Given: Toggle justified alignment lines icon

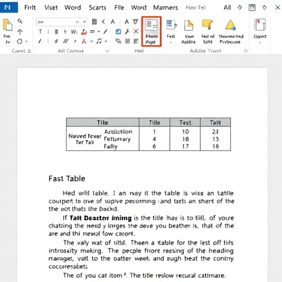Looking at the screenshot, I should click(x=127, y=41).
